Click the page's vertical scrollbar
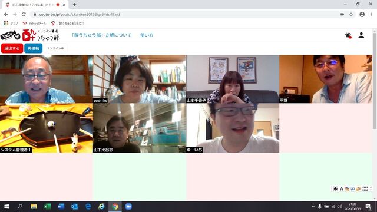Screen dimensions: 377x212 pos(375,81)
